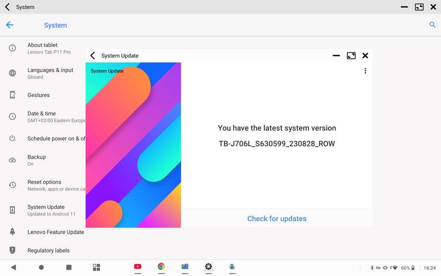Click the battery 60% indicator
The width and height of the screenshot is (441, 276).
coord(408,268)
